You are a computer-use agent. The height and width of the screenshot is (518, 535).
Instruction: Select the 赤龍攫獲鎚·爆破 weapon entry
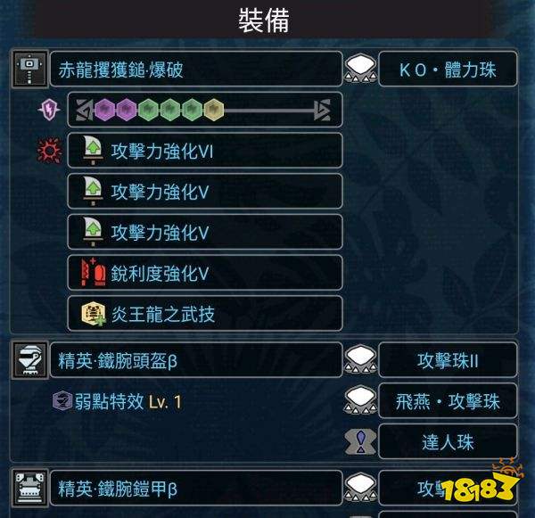coord(196,69)
